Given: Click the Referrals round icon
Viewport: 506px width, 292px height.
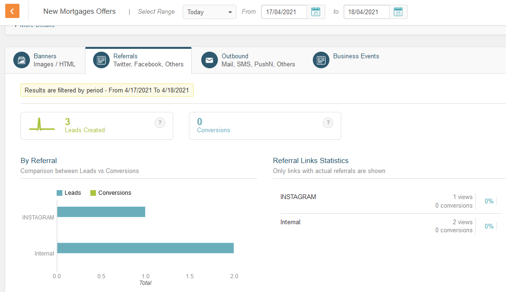Looking at the screenshot, I should (x=101, y=60).
